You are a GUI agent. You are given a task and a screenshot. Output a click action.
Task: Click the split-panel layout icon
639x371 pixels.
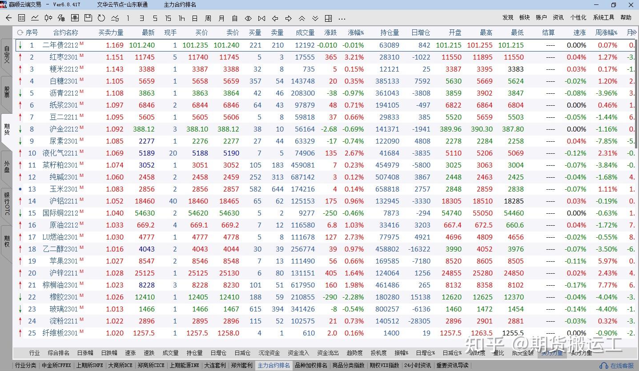point(328,18)
